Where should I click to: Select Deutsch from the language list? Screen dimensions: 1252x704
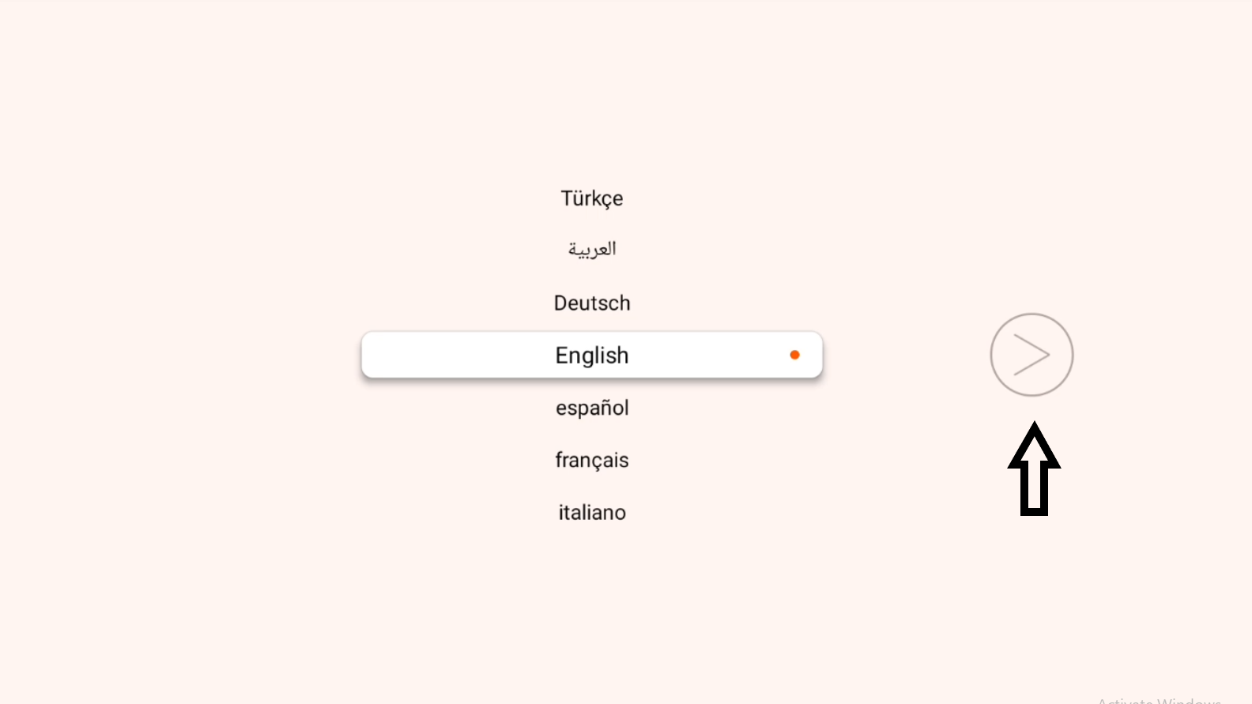click(x=592, y=303)
